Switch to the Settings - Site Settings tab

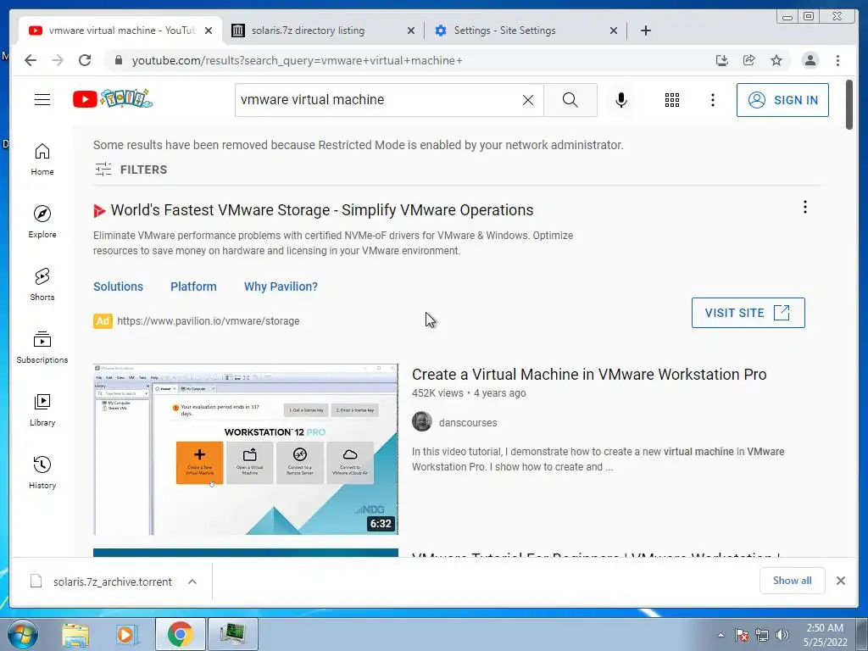526,31
